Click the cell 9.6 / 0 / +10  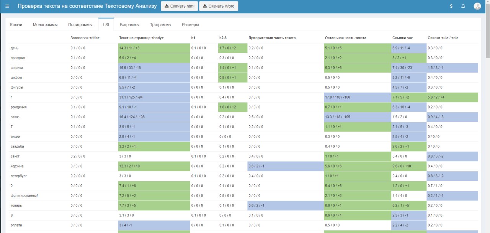tap(409, 166)
